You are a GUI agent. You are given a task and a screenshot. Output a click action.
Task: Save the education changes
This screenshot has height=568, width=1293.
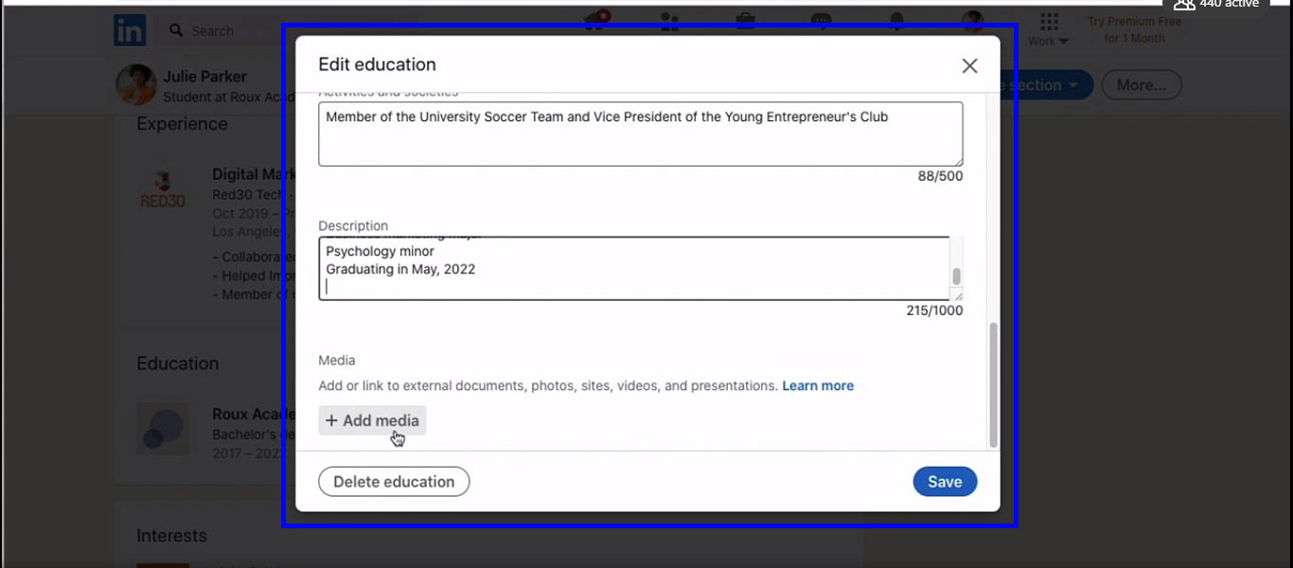pyautogui.click(x=945, y=482)
